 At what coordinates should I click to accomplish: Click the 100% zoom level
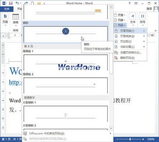coord(151,139)
